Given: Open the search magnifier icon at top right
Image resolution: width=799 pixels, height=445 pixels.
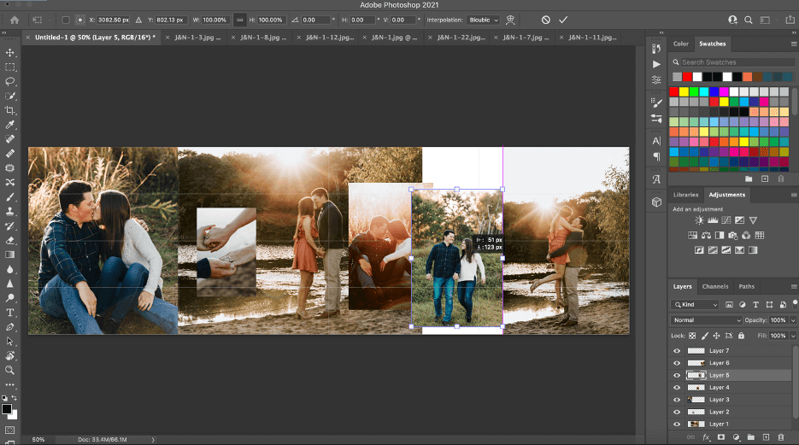Looking at the screenshot, I should (x=748, y=20).
